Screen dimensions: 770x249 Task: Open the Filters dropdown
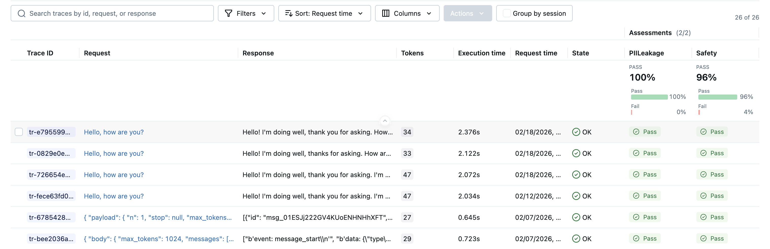coord(246,13)
